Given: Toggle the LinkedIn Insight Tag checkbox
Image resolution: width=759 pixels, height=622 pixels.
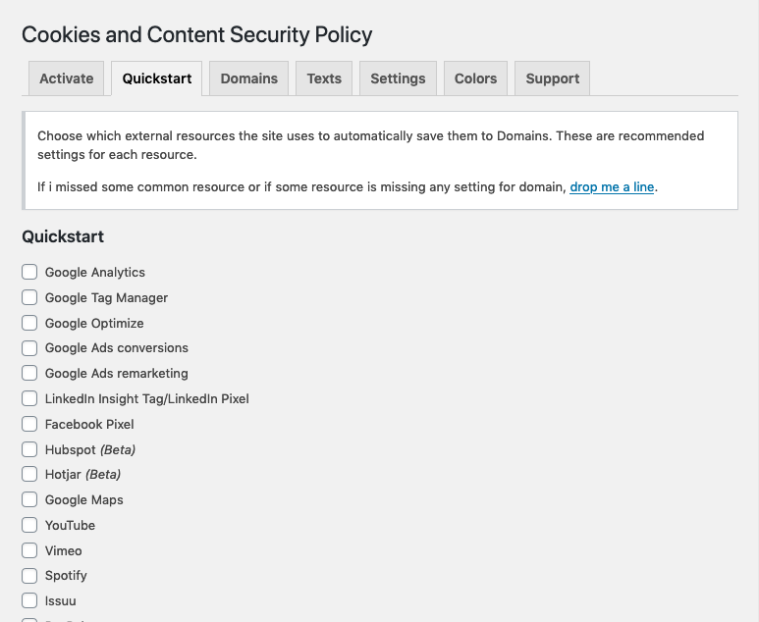Looking at the screenshot, I should tap(29, 398).
